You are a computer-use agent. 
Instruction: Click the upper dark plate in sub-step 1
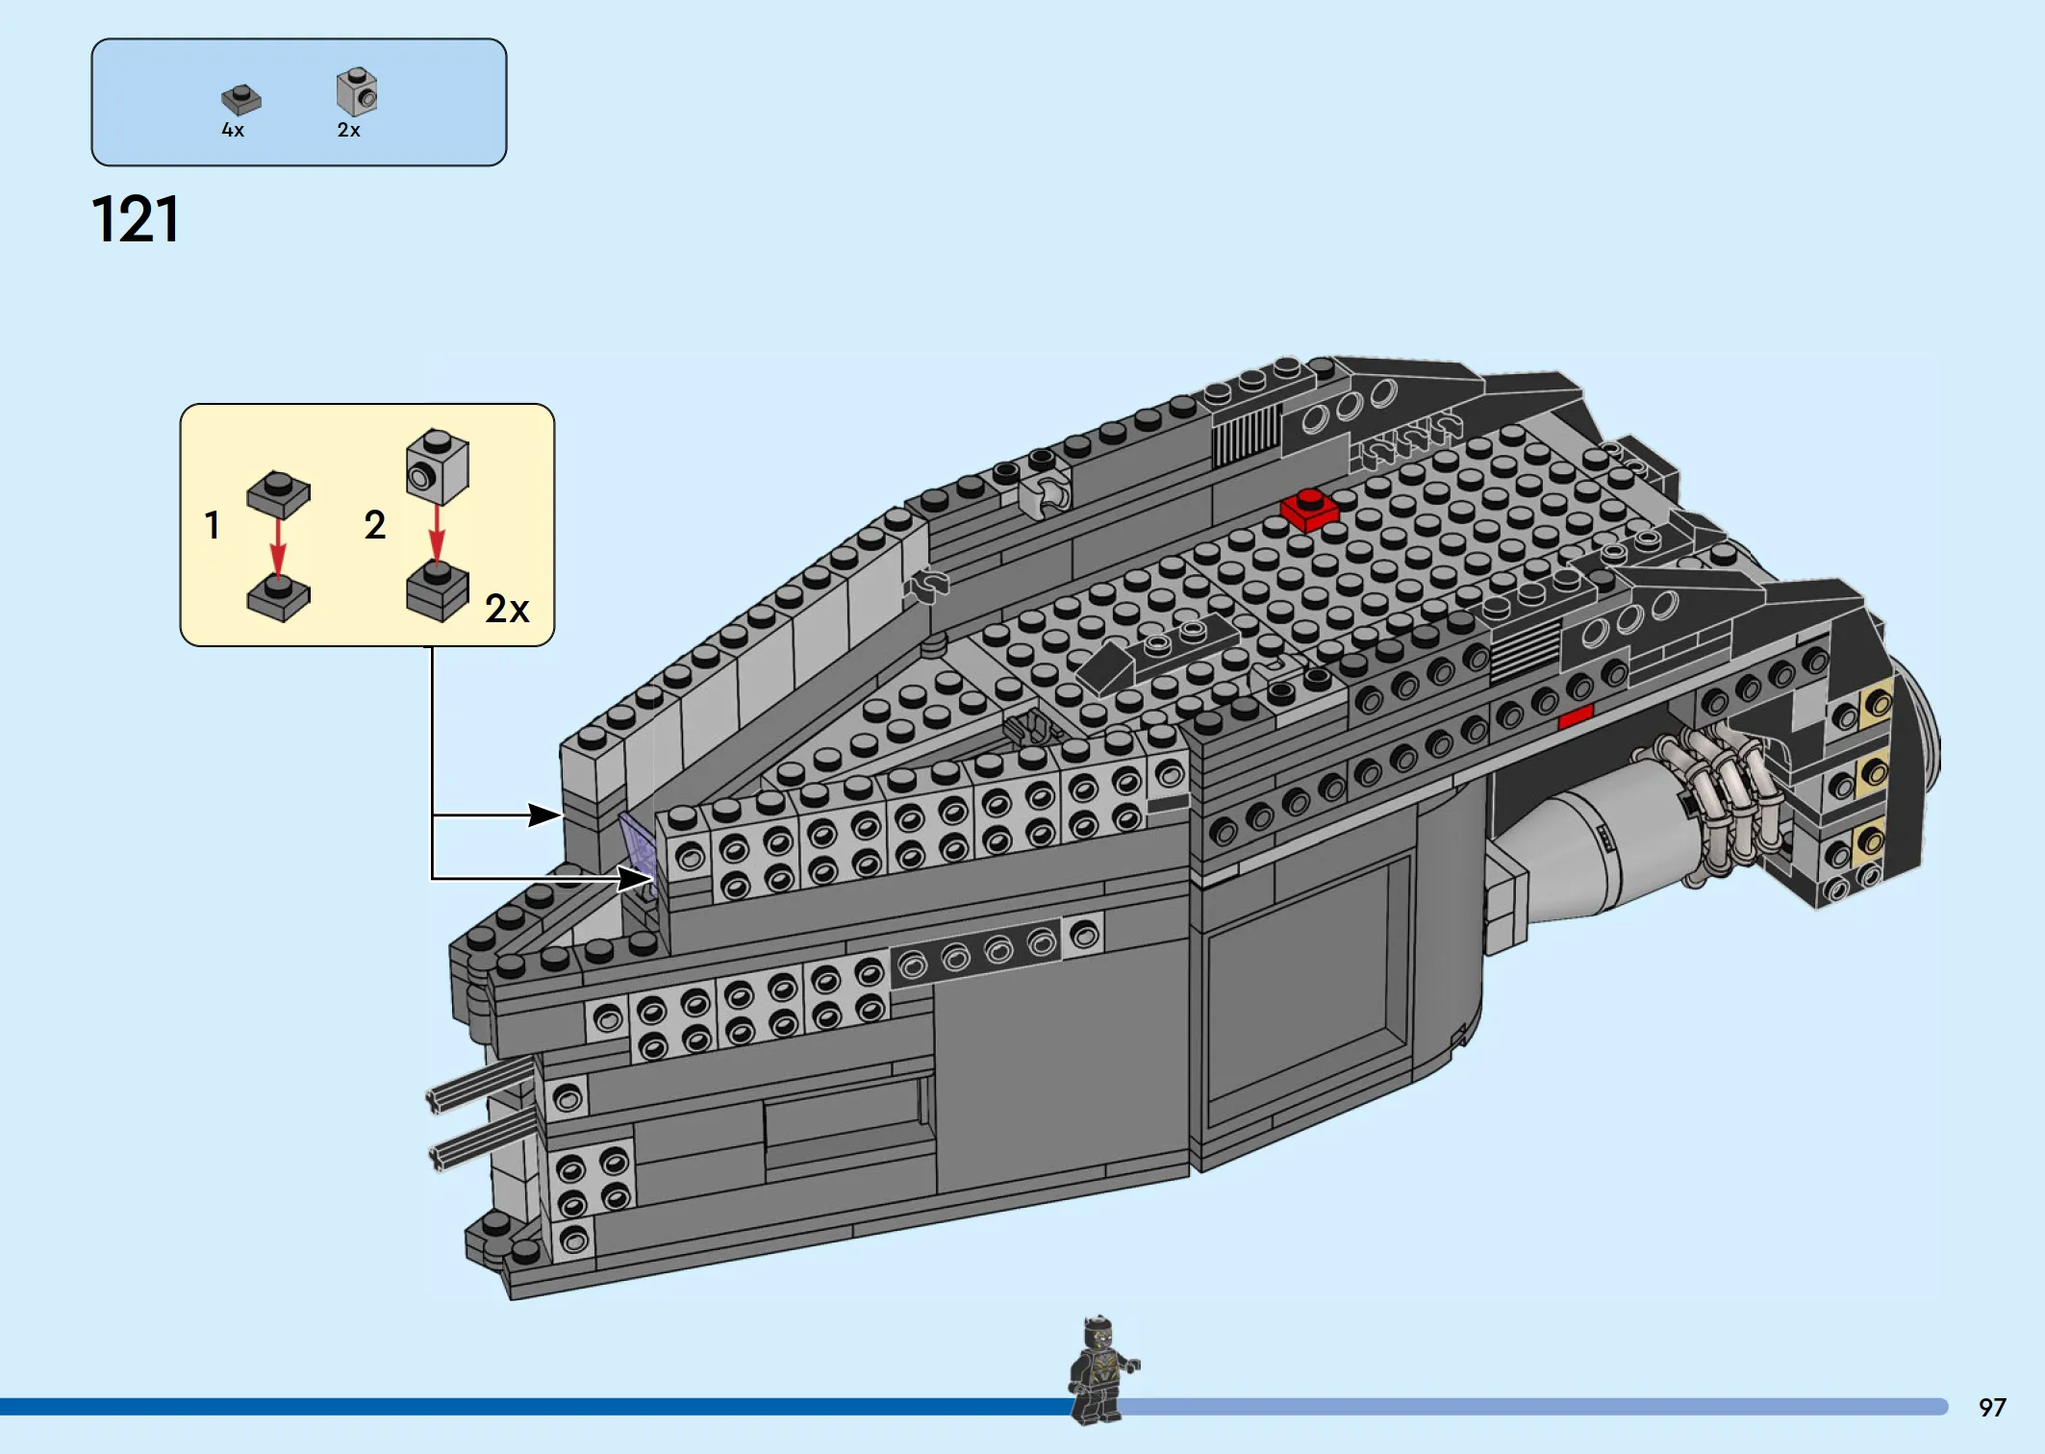pyautogui.click(x=279, y=494)
